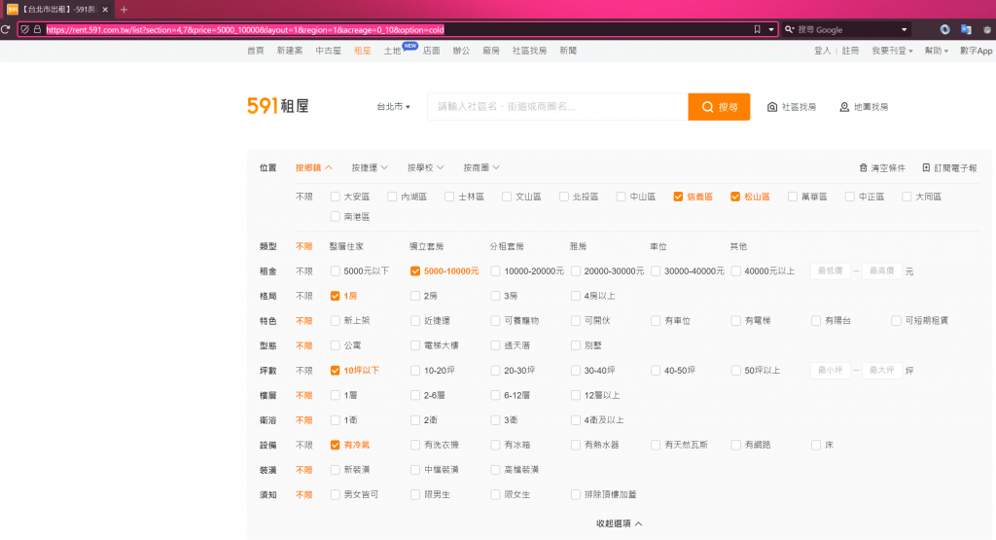The width and height of the screenshot is (996, 540).
Task: Click the 訂閱電子報 subscribe icon
Action: point(926,167)
